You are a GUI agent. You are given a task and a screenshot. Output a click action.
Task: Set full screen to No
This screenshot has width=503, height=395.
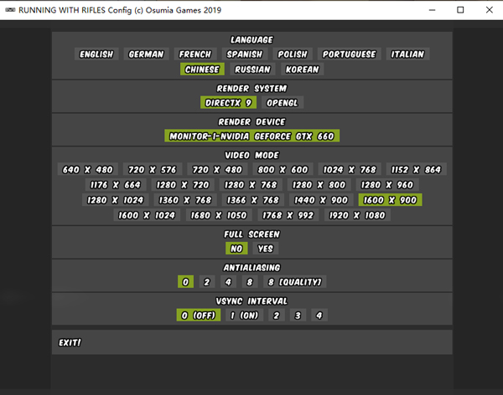(x=236, y=249)
